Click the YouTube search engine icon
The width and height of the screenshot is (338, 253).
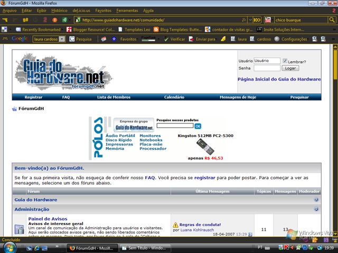click(268, 20)
